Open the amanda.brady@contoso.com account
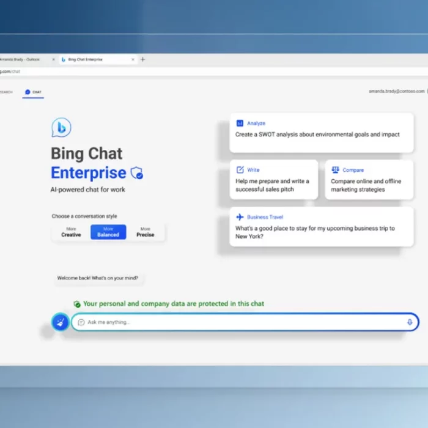This screenshot has height=428, width=428. (397, 91)
